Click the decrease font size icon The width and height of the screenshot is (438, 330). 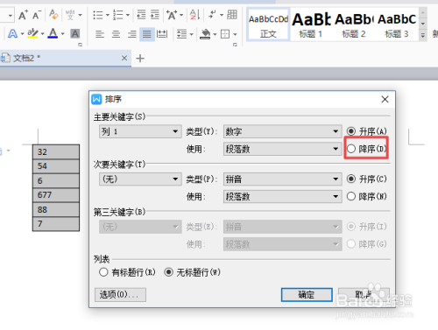37,15
